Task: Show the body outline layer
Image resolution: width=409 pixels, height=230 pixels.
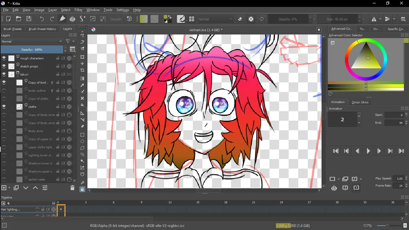Action: (4, 90)
